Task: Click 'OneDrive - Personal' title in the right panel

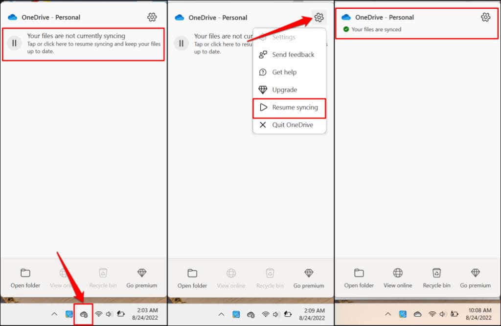Action: tap(385, 17)
